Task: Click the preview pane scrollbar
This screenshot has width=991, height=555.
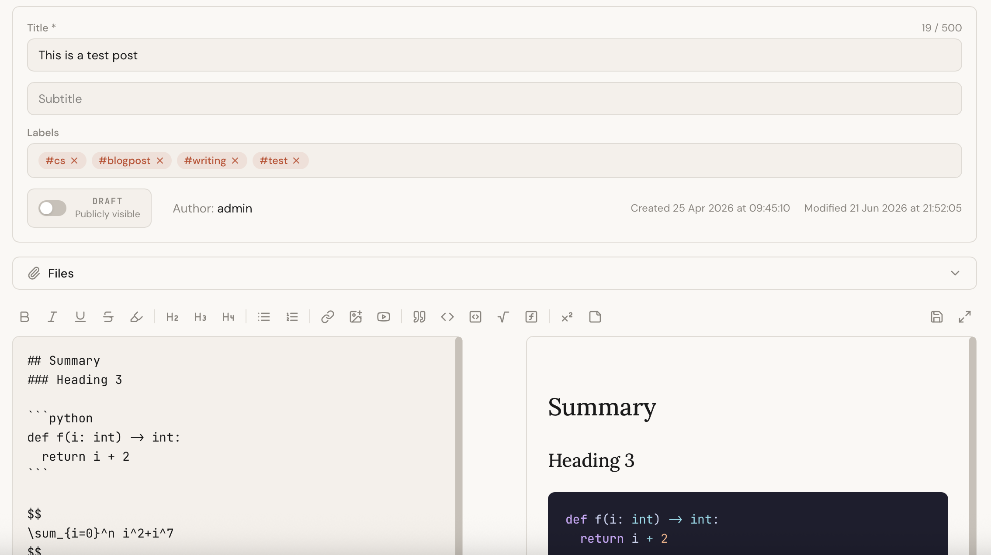Action: click(x=973, y=445)
